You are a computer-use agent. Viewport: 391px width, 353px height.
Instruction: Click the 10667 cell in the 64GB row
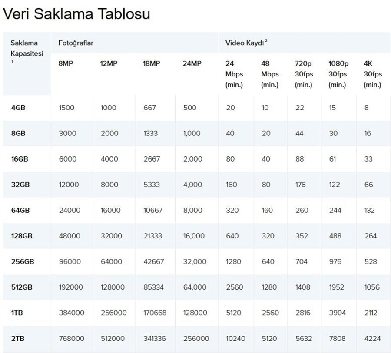pos(152,210)
